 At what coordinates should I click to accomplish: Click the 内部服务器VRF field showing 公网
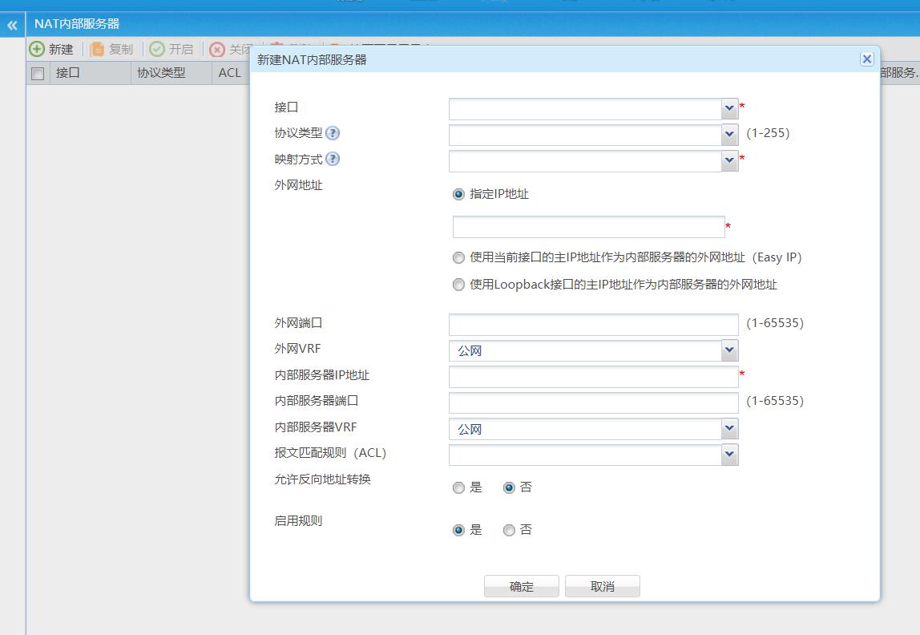[x=585, y=428]
